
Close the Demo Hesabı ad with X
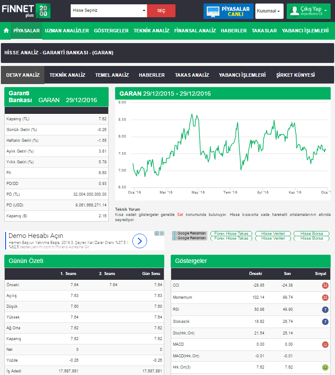click(x=162, y=234)
